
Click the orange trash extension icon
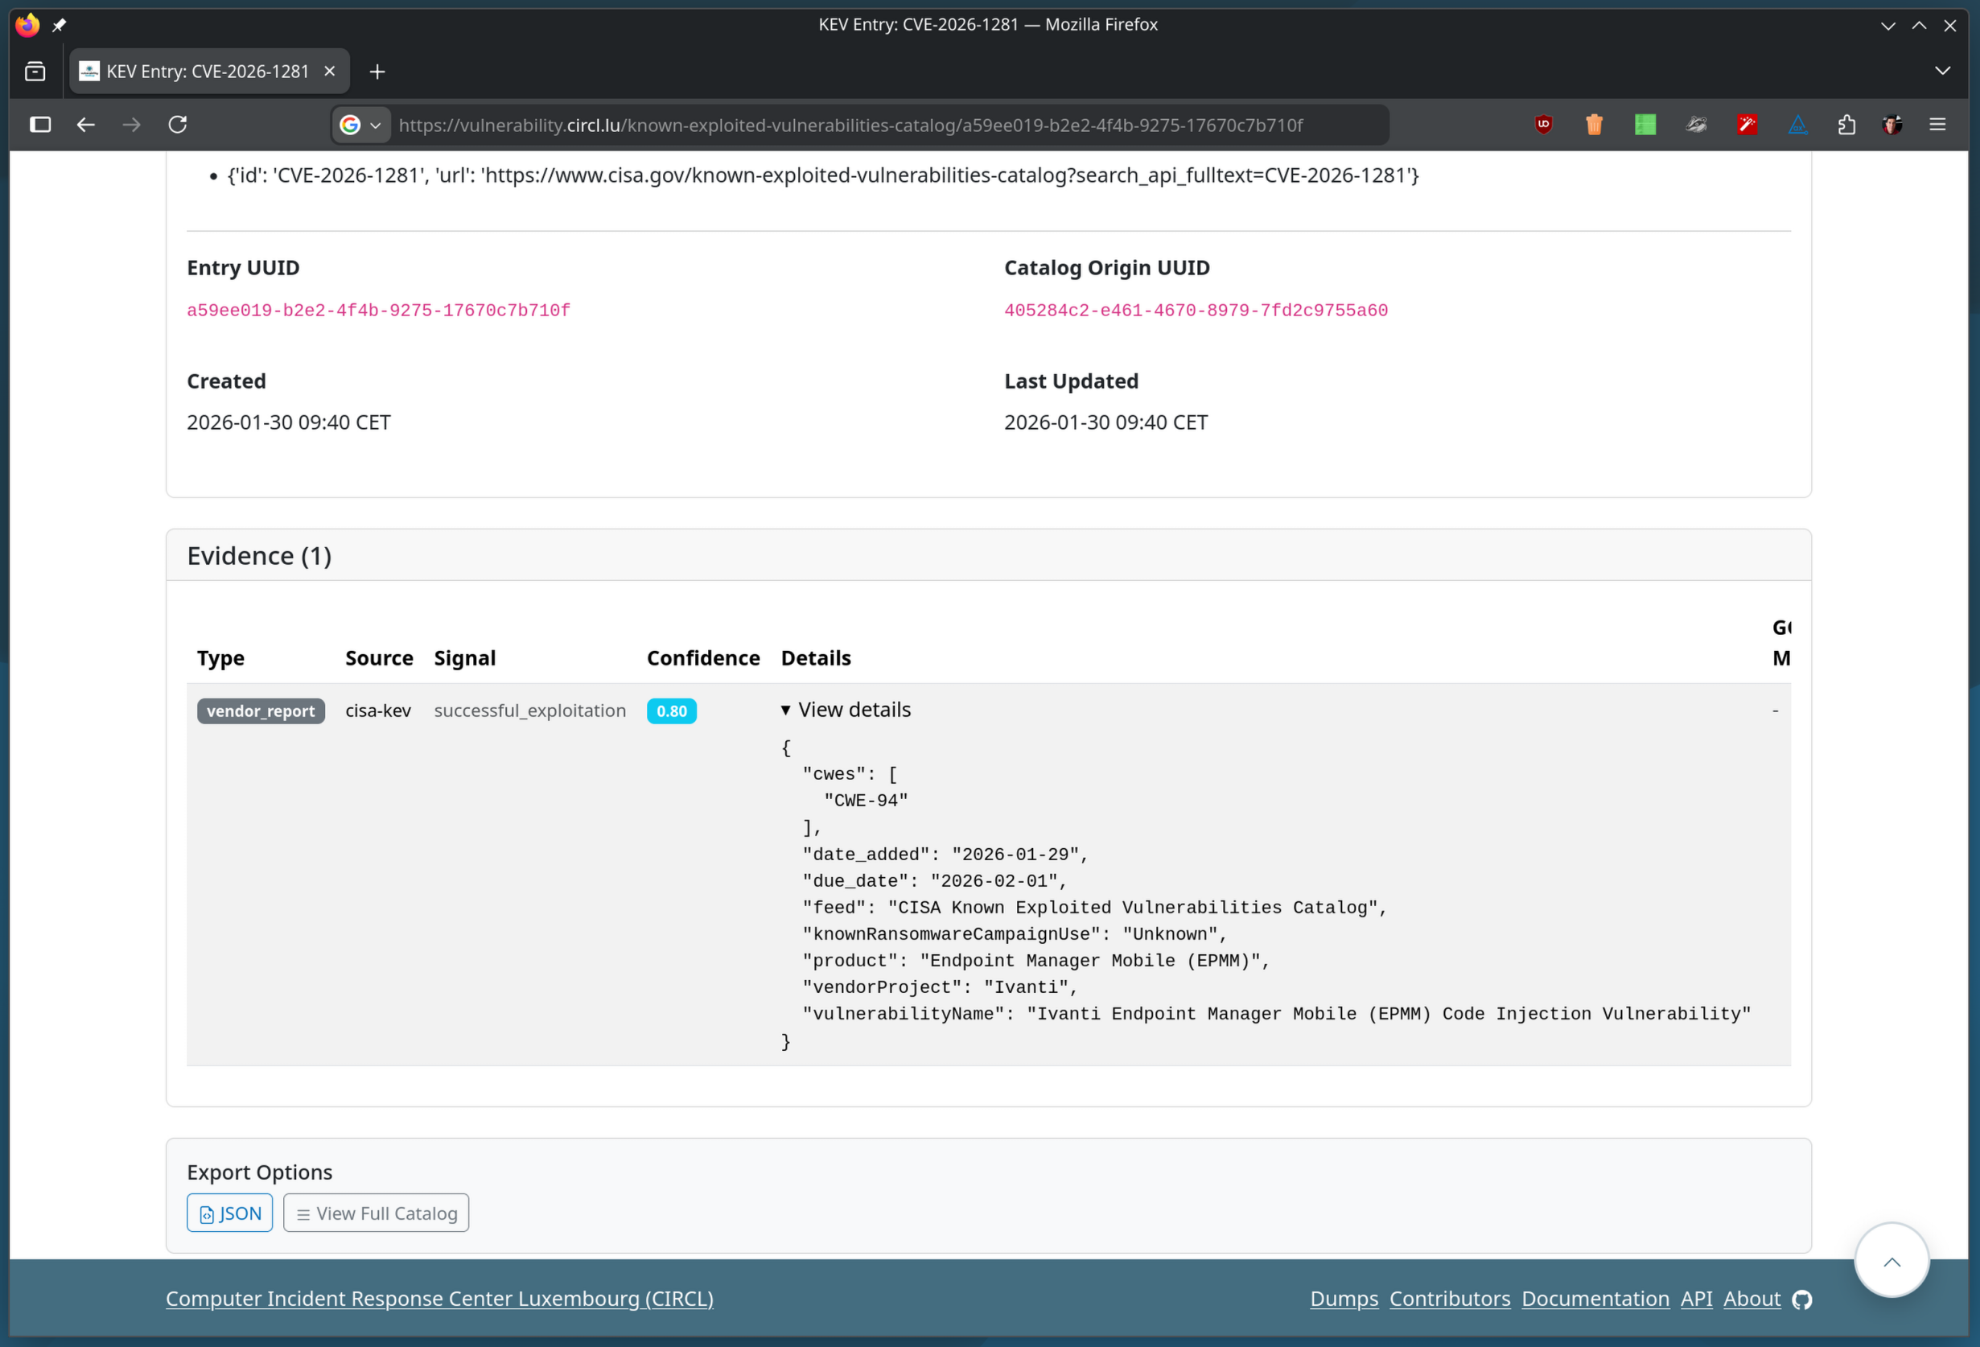coord(1593,125)
